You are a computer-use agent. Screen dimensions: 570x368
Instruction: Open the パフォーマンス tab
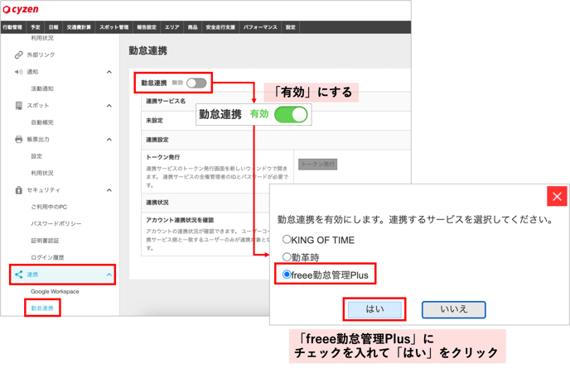click(260, 27)
